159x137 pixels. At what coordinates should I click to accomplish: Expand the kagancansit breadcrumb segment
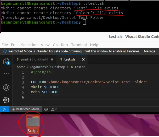coord(39,67)
